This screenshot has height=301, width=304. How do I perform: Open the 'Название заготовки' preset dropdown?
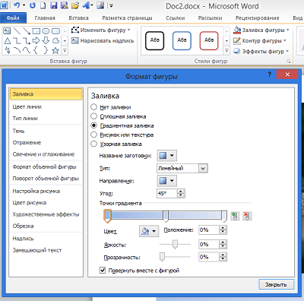[167, 156]
